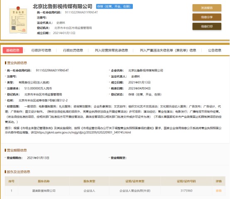
Task: Click the credit code 91110229MA01YRN54T in the header
Action: [x=81, y=12]
